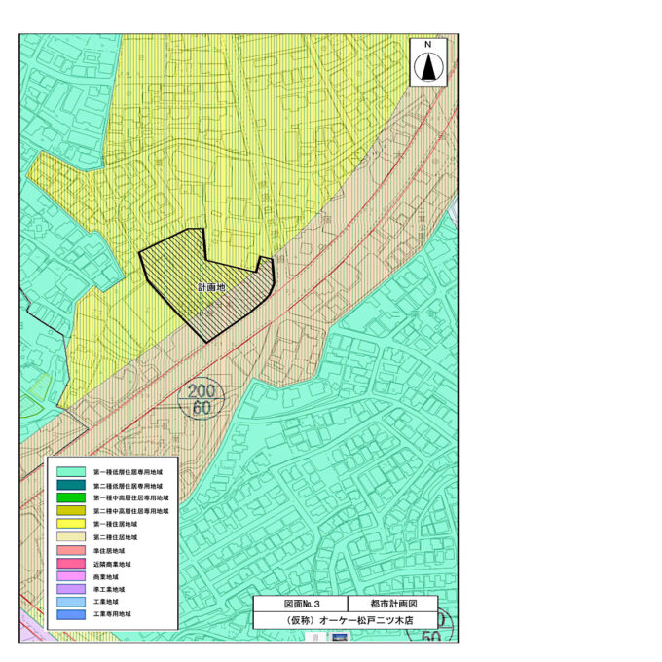Click the 200/60 ratio circle marker
The width and height of the screenshot is (662, 662).
(201, 398)
